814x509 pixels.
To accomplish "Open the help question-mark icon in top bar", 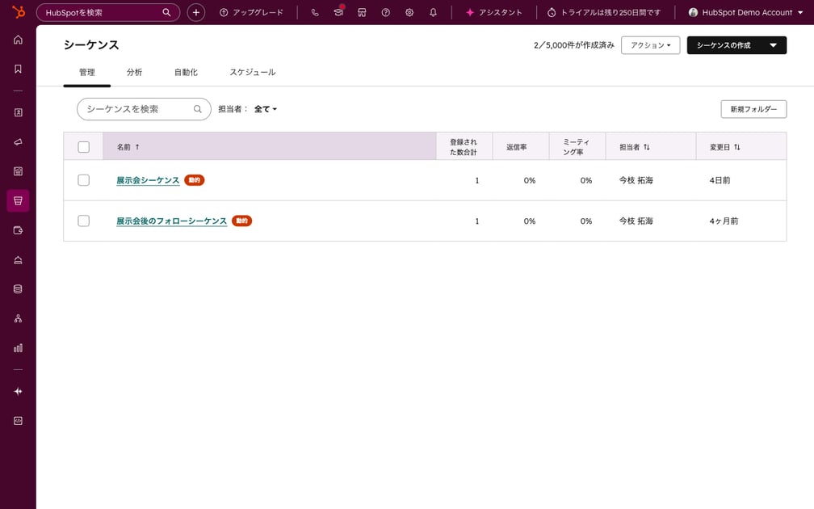I will (x=385, y=12).
